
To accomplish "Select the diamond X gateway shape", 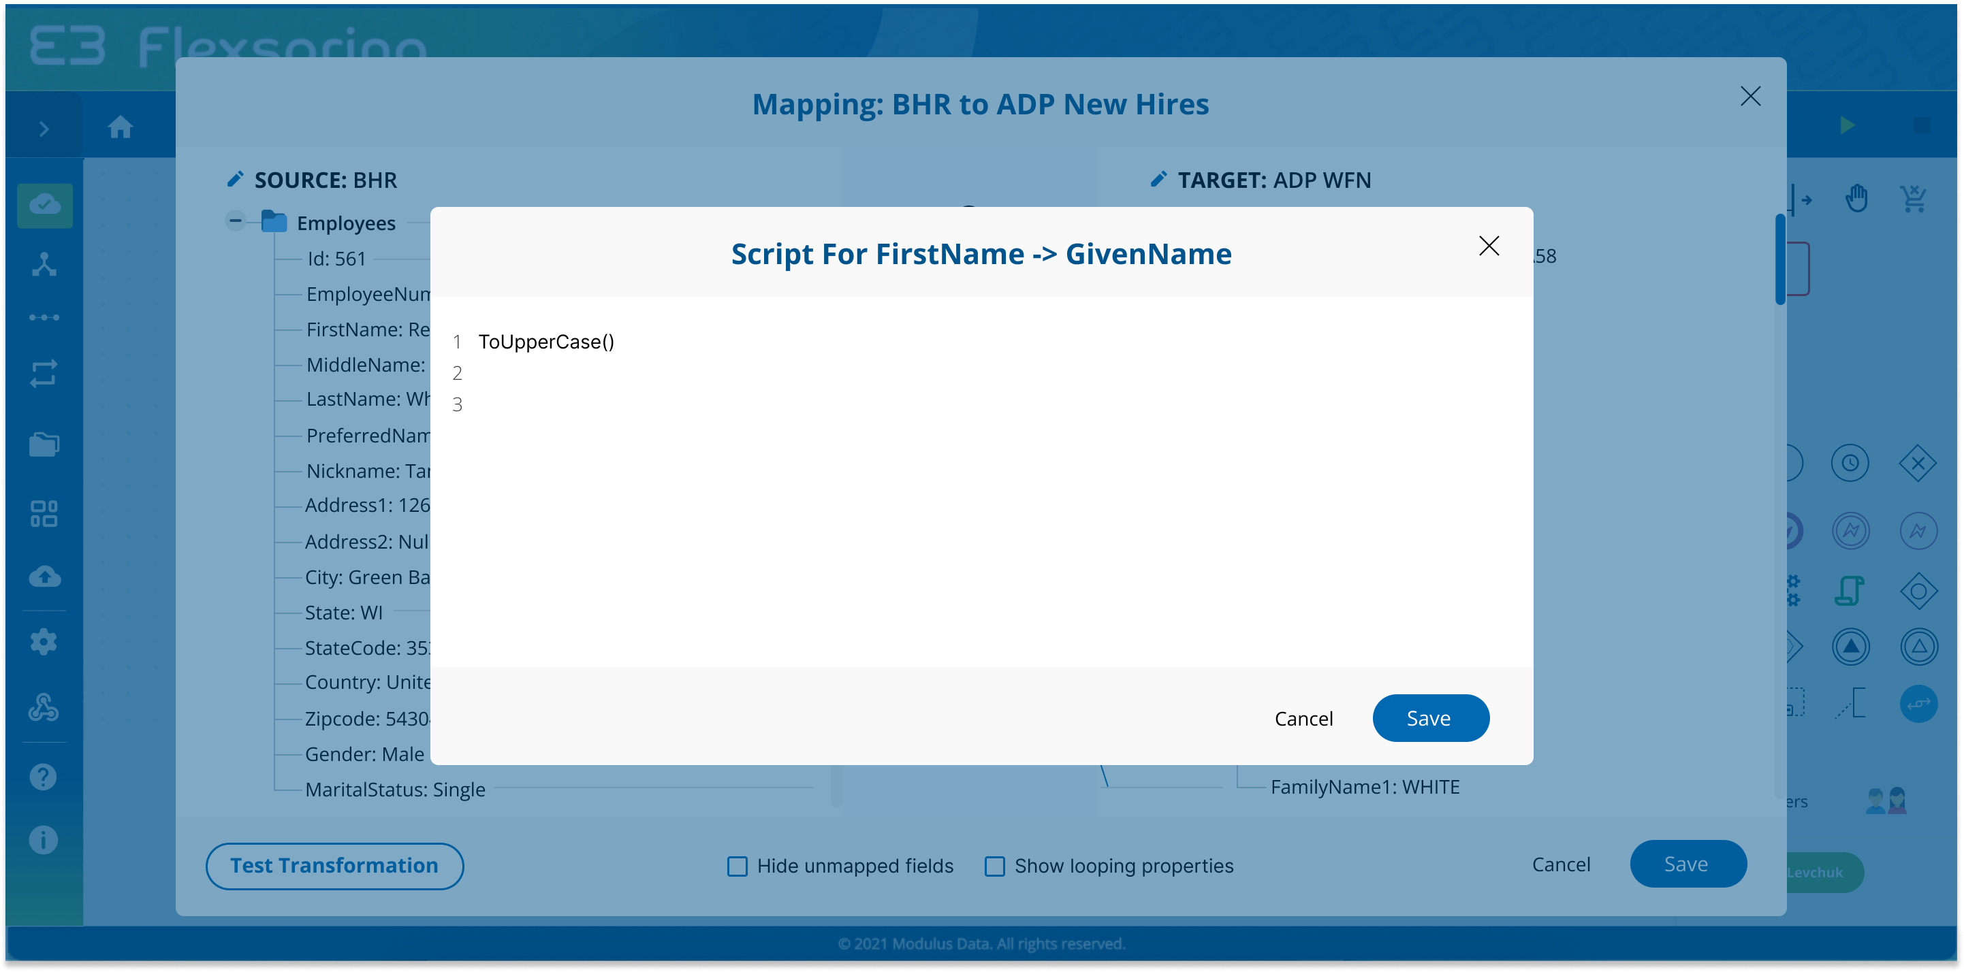I will coord(1918,463).
